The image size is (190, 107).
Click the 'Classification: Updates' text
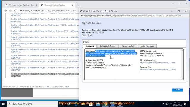[95, 63]
